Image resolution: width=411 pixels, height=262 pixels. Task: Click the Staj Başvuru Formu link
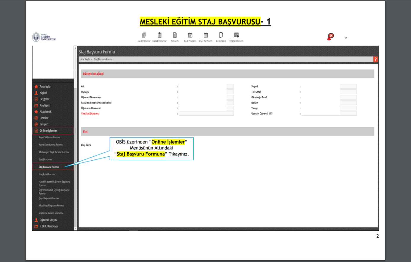click(49, 167)
